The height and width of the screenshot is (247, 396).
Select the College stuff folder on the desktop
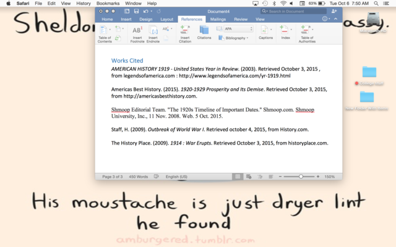coord(369,75)
